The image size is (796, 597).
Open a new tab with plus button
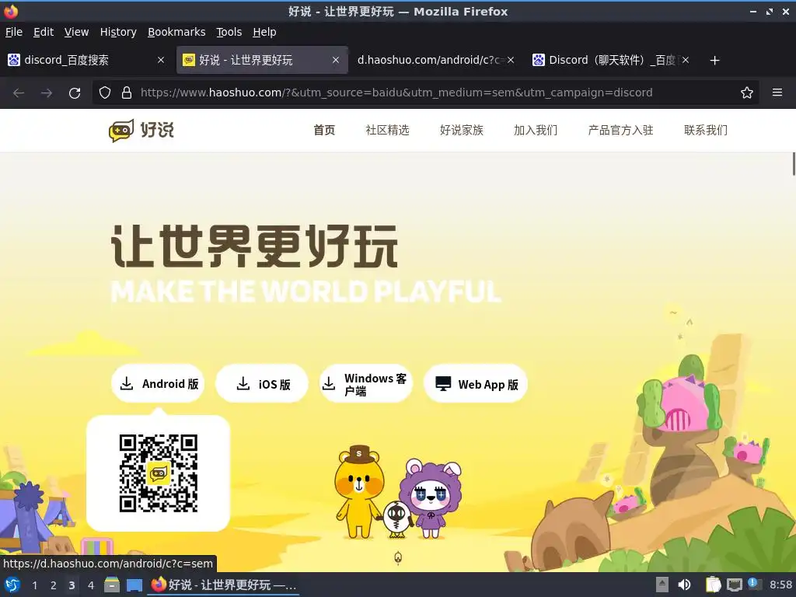pyautogui.click(x=715, y=61)
